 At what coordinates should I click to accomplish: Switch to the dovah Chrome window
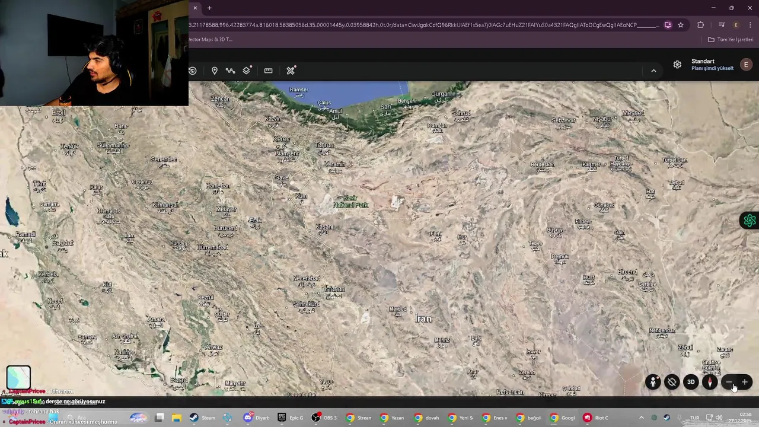(426, 418)
